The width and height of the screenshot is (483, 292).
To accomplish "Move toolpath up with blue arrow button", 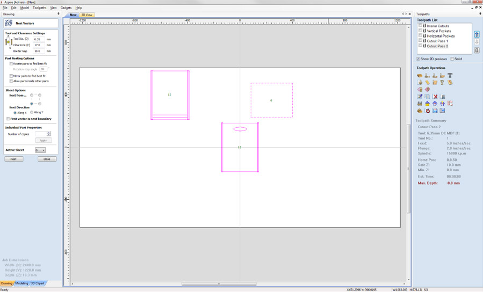I will pos(477,34).
